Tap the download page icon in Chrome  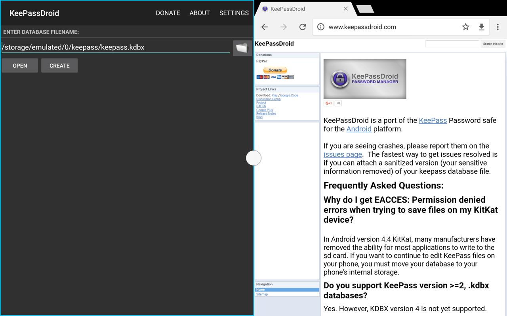[482, 27]
